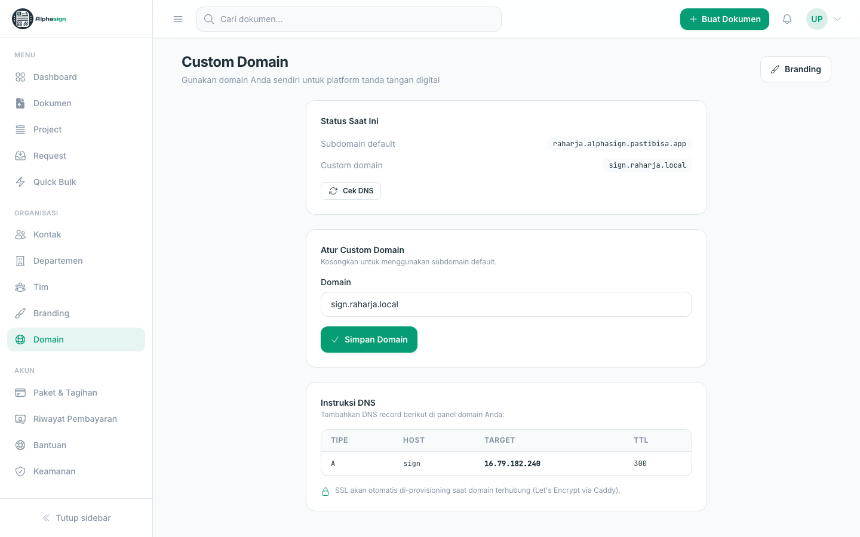Click the Bantuan lifebuoy icon
This screenshot has width=860, height=537.
tap(20, 445)
